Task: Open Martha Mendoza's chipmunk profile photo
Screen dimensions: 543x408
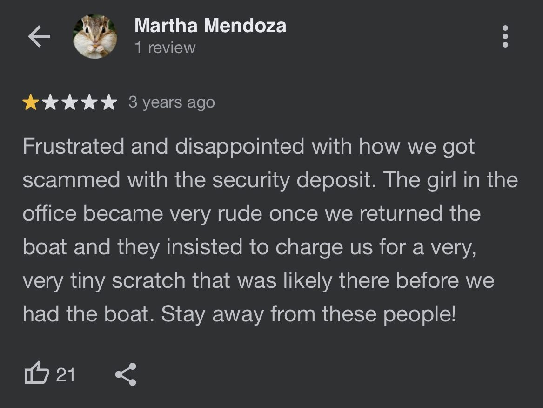Action: [x=95, y=36]
